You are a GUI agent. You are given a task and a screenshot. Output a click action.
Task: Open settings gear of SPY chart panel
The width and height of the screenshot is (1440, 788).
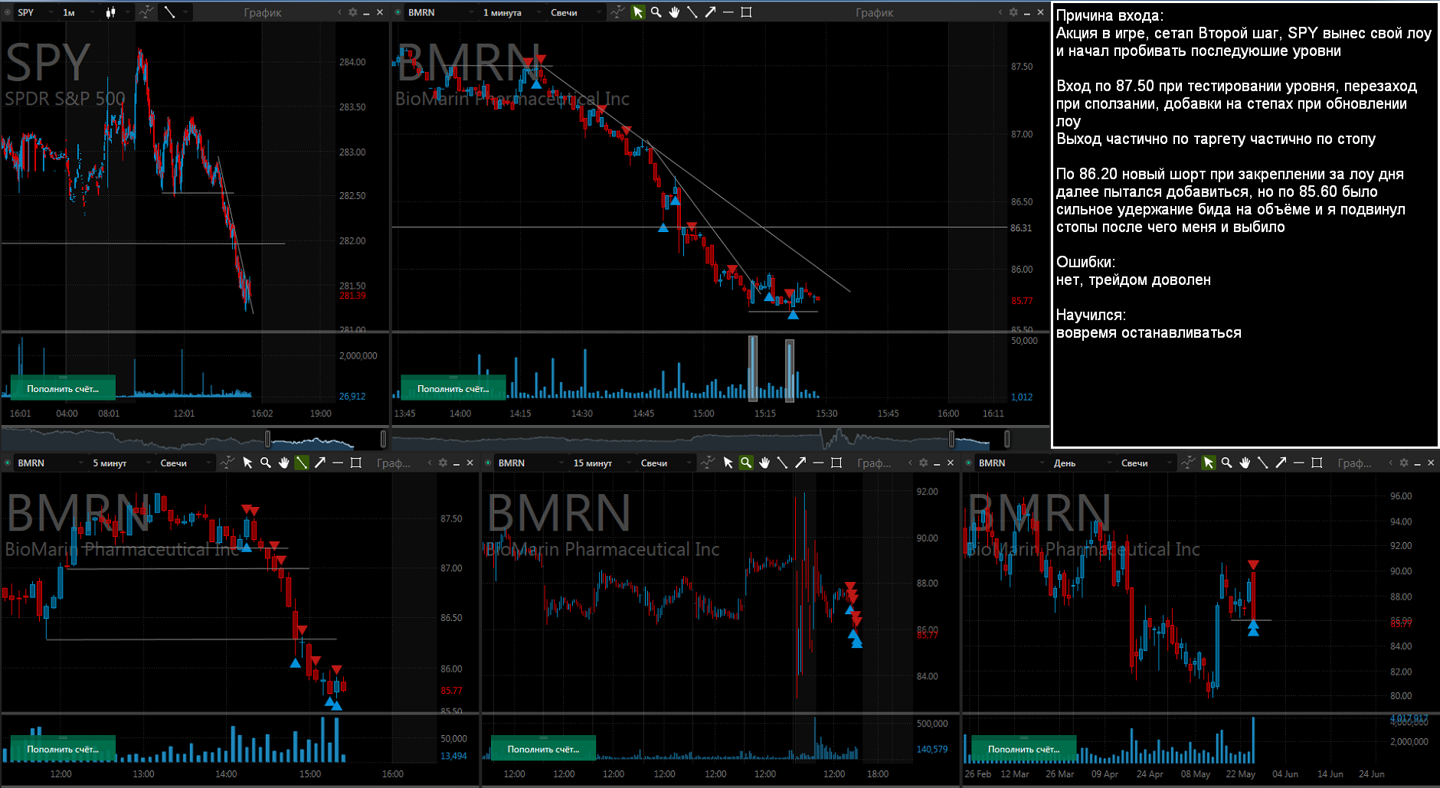point(353,12)
